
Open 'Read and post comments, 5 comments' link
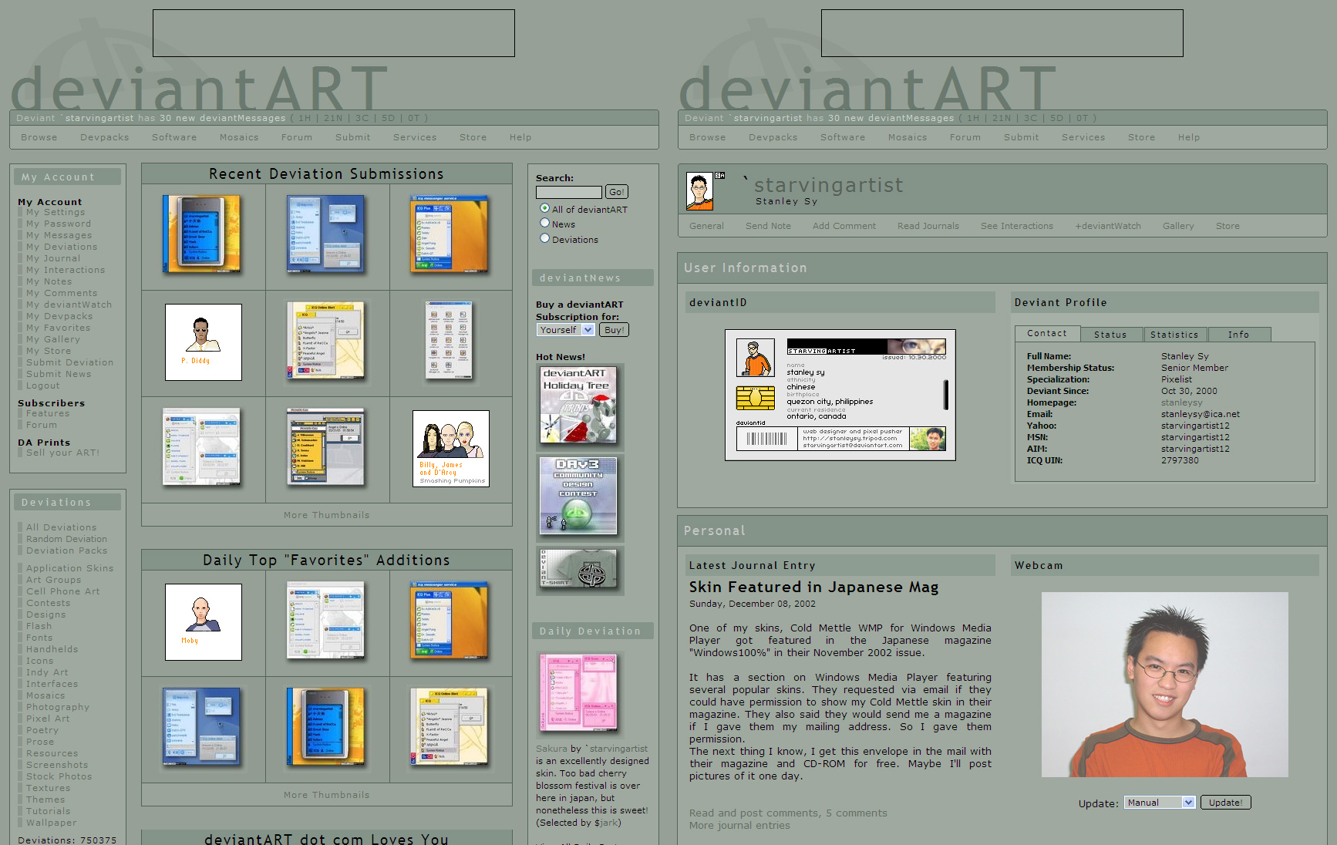[x=788, y=813]
